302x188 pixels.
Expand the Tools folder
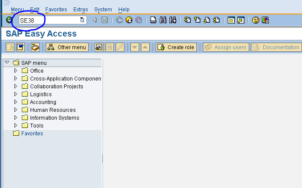[16, 126]
